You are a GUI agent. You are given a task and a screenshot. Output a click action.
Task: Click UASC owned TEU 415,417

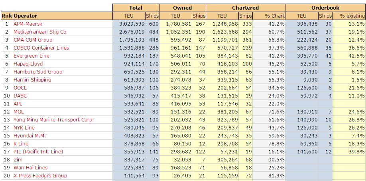[x=181, y=95]
